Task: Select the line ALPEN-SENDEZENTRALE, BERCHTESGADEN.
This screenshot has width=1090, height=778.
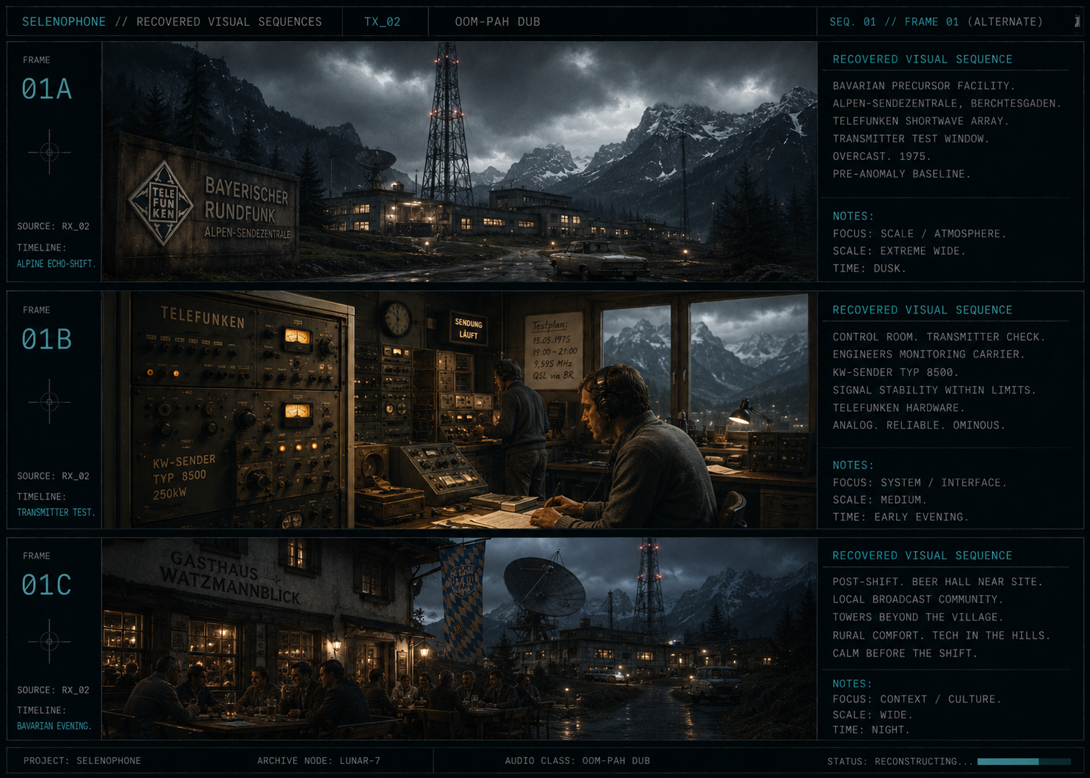Action: point(947,103)
